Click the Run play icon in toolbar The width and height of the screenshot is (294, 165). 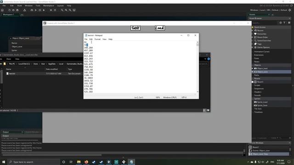point(36,10)
